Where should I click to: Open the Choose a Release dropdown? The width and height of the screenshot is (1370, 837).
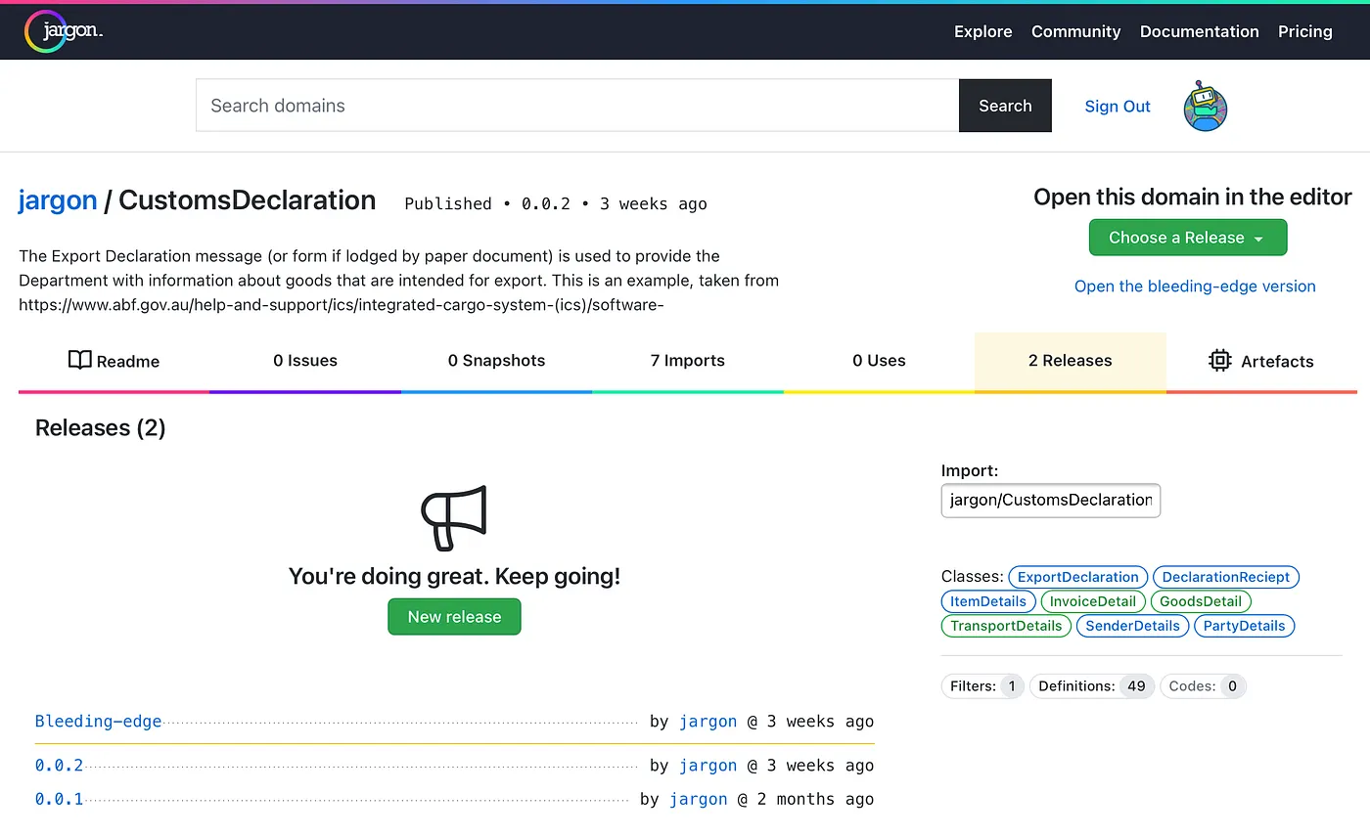(1187, 237)
